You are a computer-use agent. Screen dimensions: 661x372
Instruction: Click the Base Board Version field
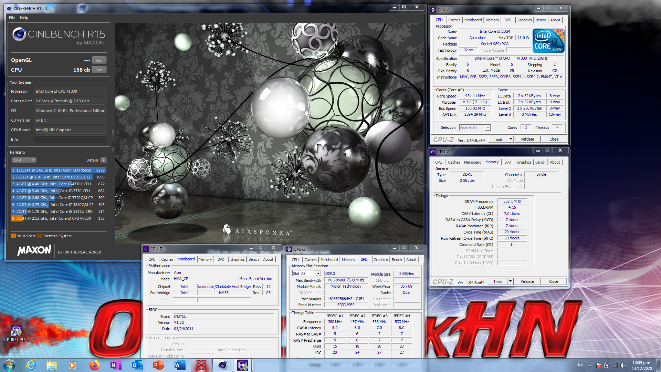256,279
